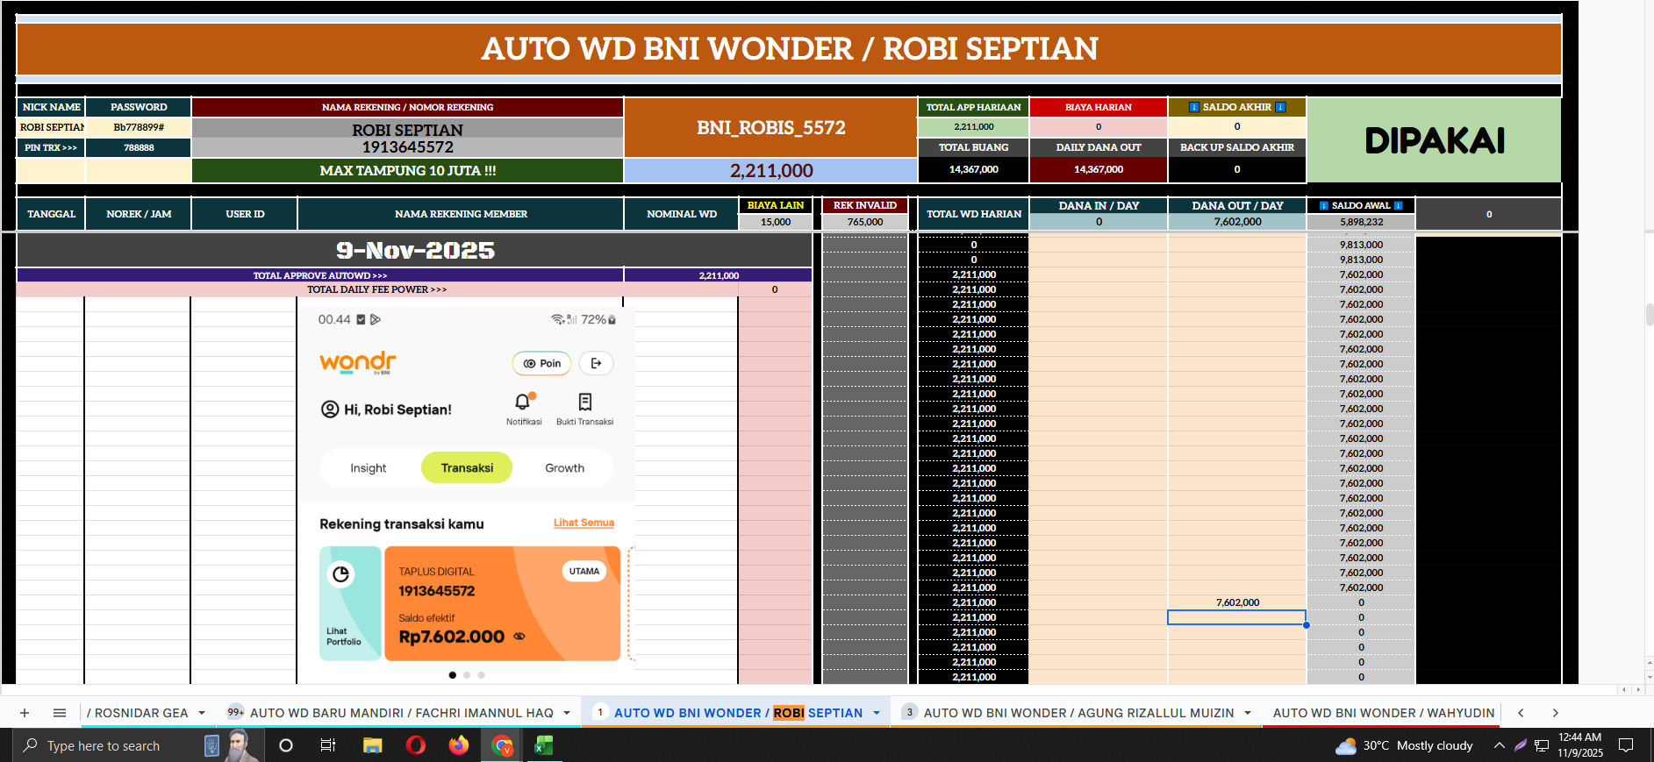1654x762 pixels.
Task: Select the 5,898,232 value under SALDO AWAL
Action: [1361, 222]
